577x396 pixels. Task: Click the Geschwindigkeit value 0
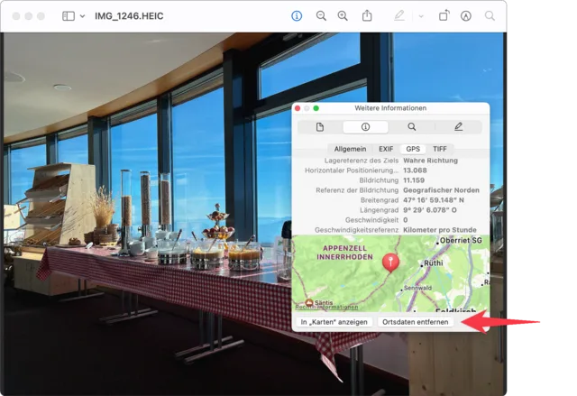[405, 220]
